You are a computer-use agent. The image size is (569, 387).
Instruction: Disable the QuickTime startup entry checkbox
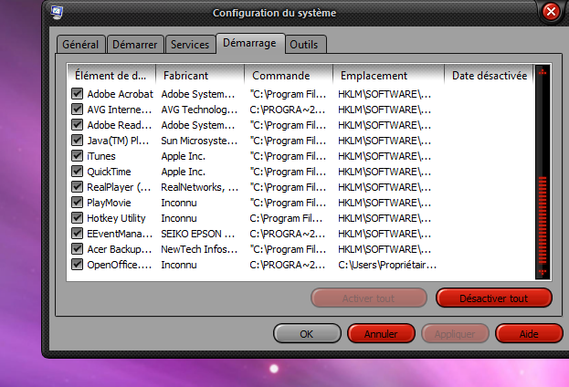click(78, 172)
